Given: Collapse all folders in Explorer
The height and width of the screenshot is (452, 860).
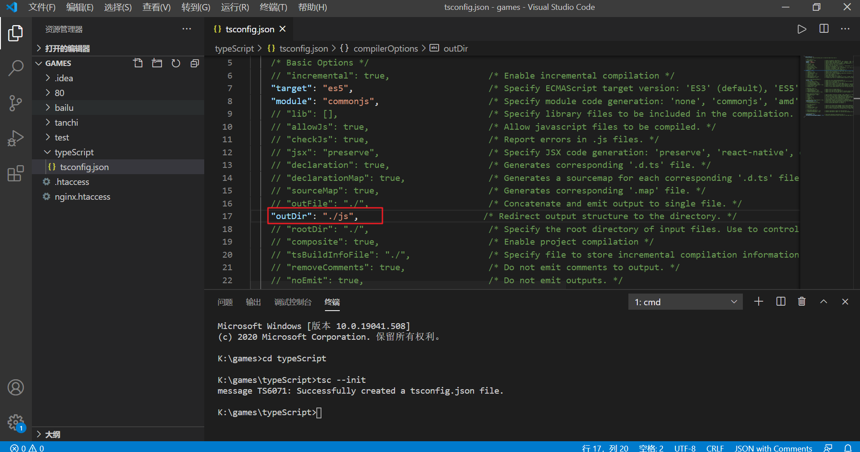Looking at the screenshot, I should 194,63.
